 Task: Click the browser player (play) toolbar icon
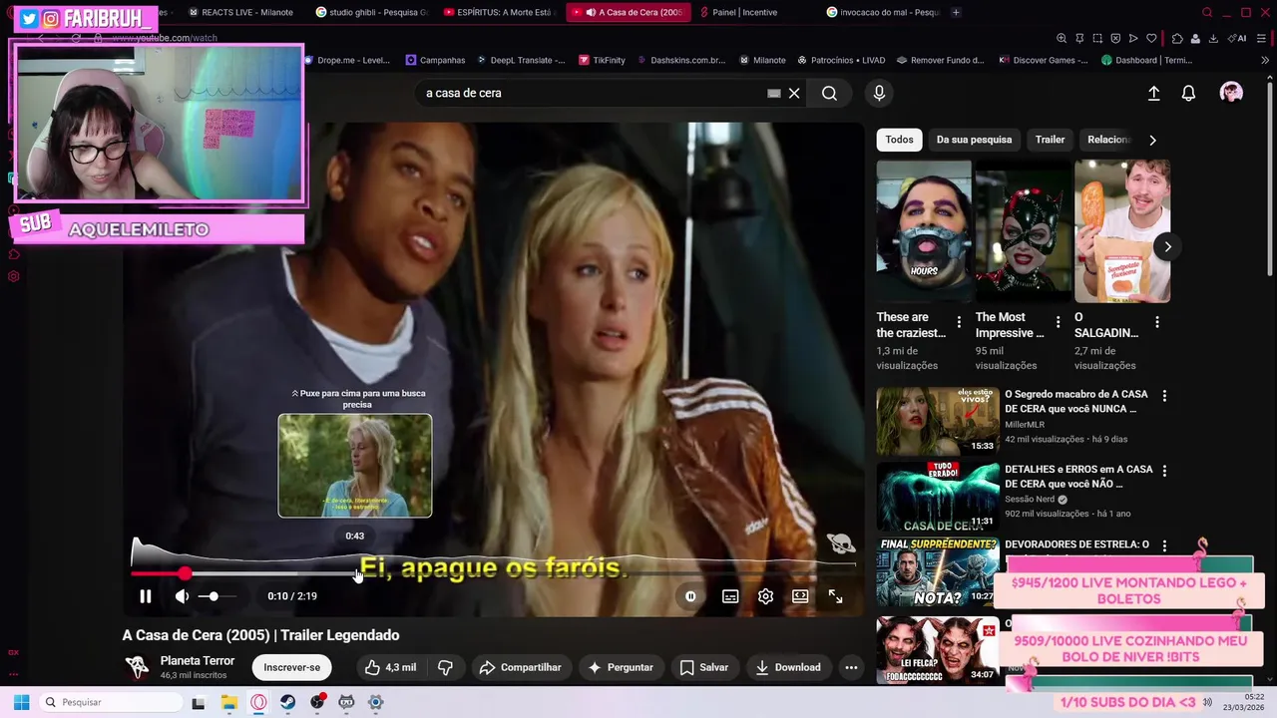1133,38
